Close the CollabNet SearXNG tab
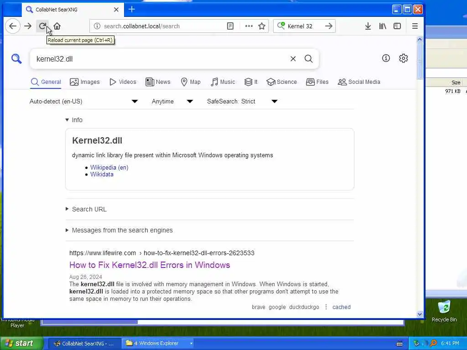 (116, 10)
